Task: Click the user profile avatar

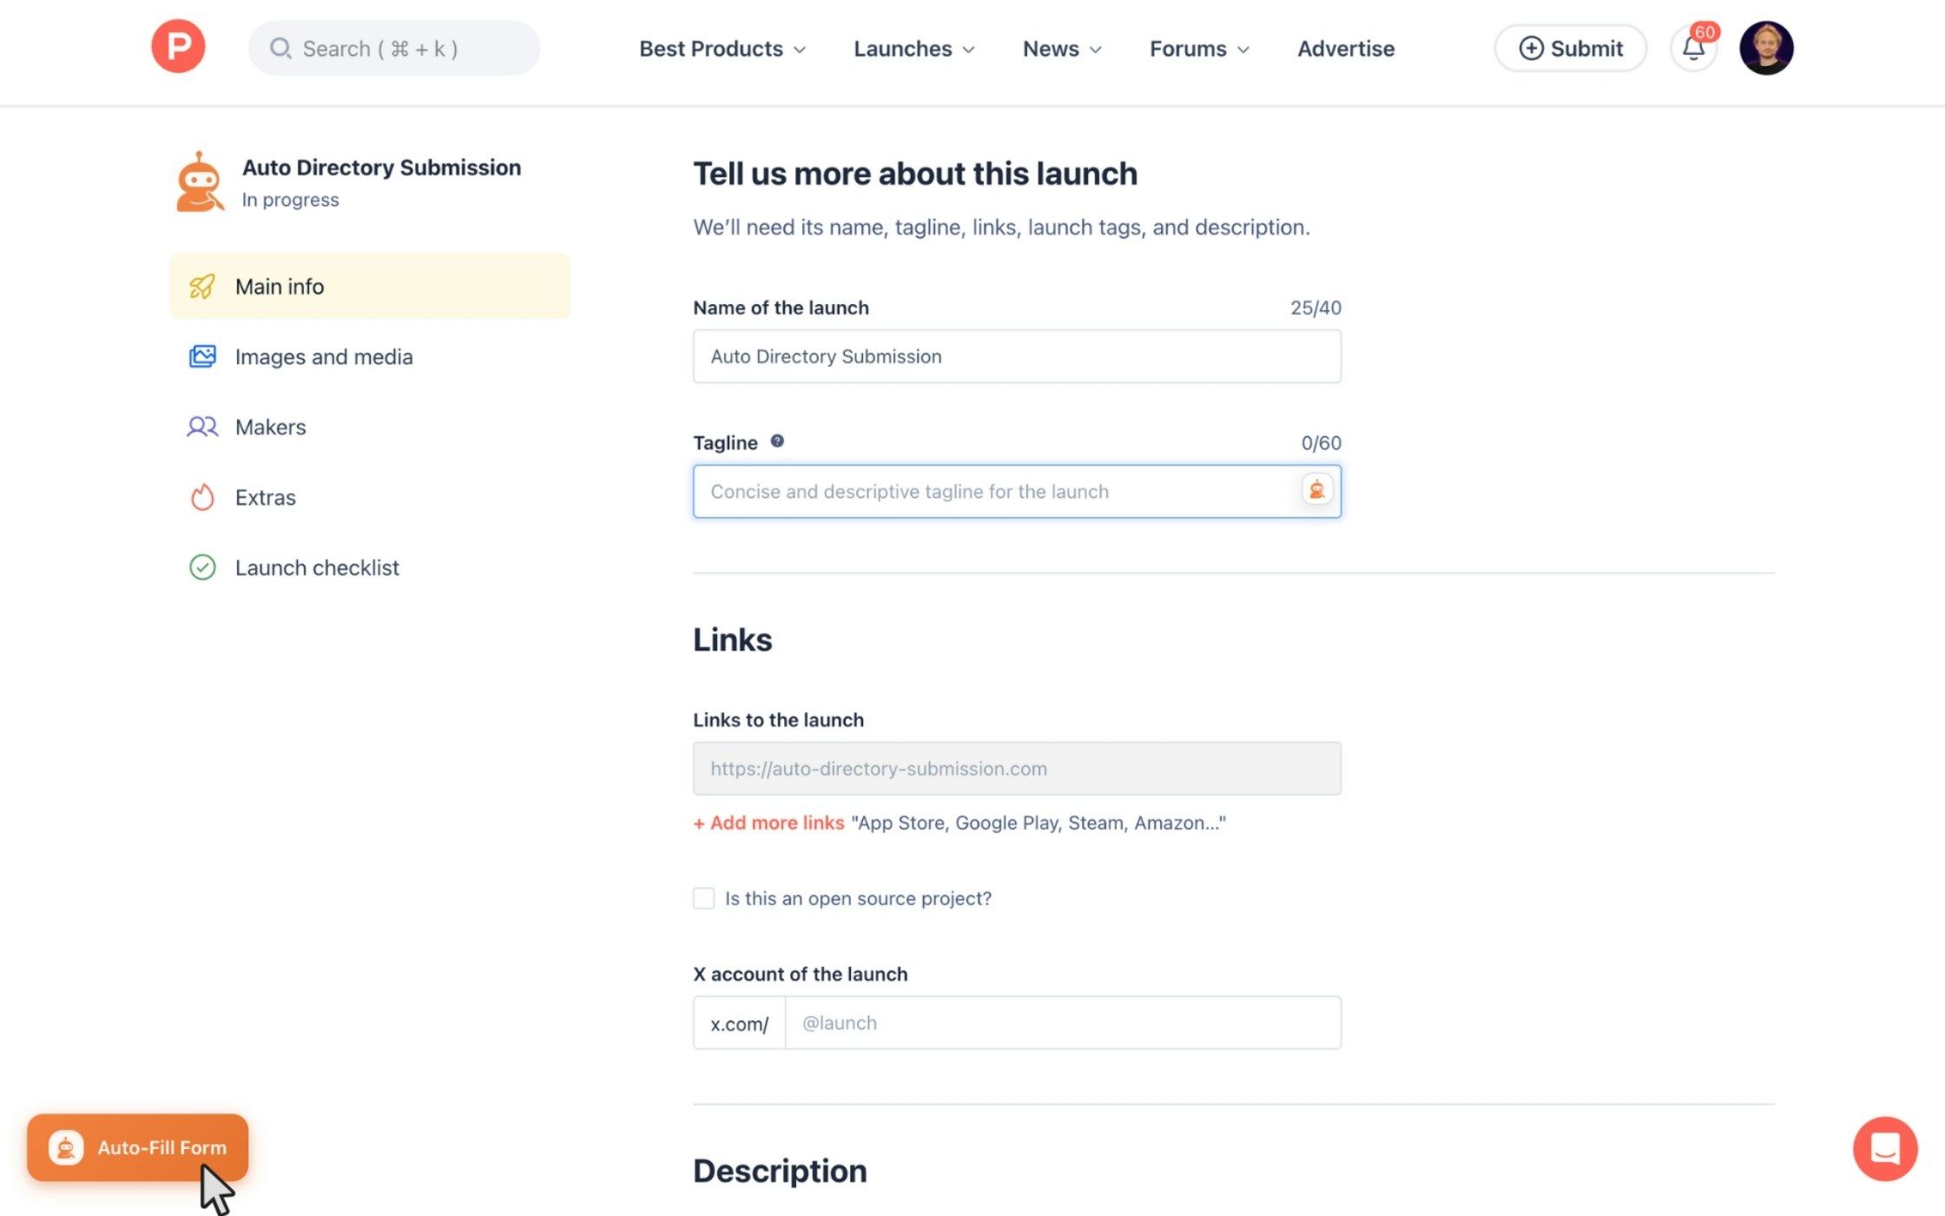Action: point(1765,48)
